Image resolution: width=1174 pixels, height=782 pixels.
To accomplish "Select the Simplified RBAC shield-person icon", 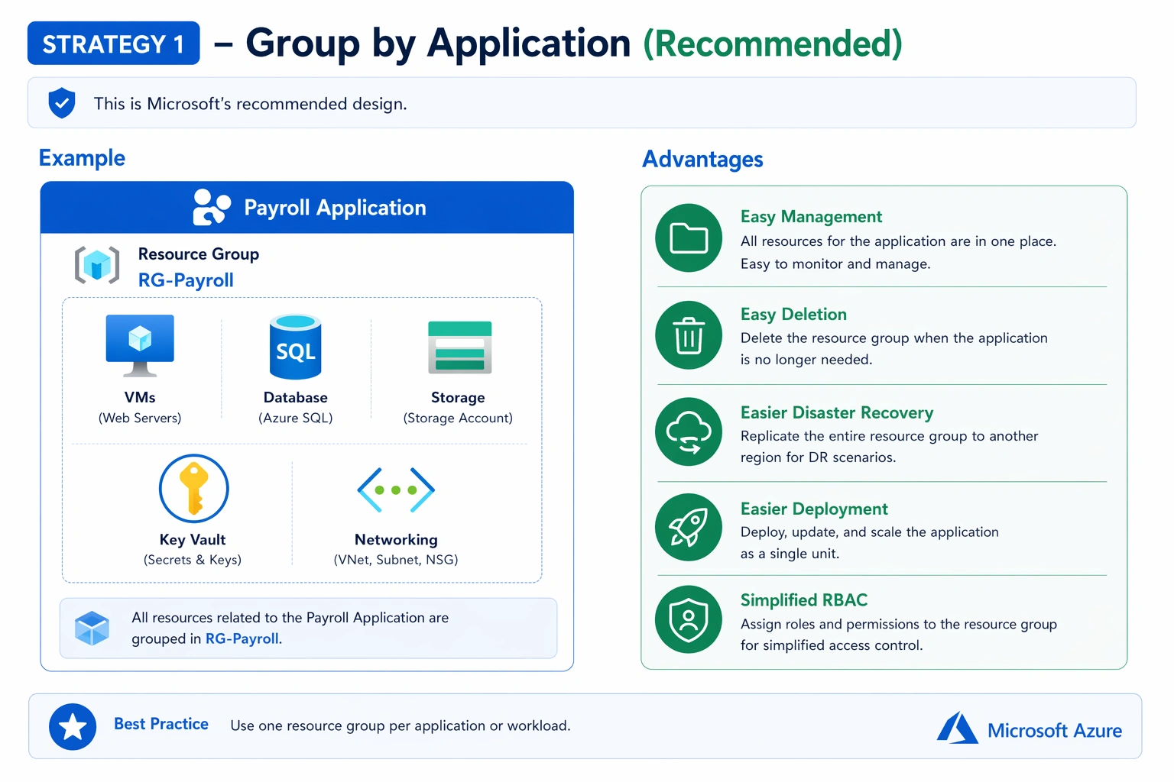I will click(689, 619).
